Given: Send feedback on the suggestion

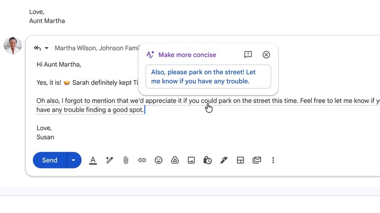Looking at the screenshot, I should click(x=248, y=55).
